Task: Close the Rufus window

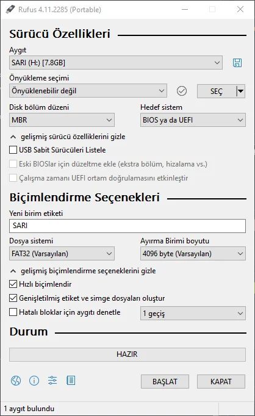Action: coord(240,10)
